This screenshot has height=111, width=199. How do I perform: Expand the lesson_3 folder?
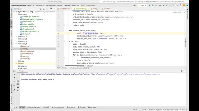point(16,41)
